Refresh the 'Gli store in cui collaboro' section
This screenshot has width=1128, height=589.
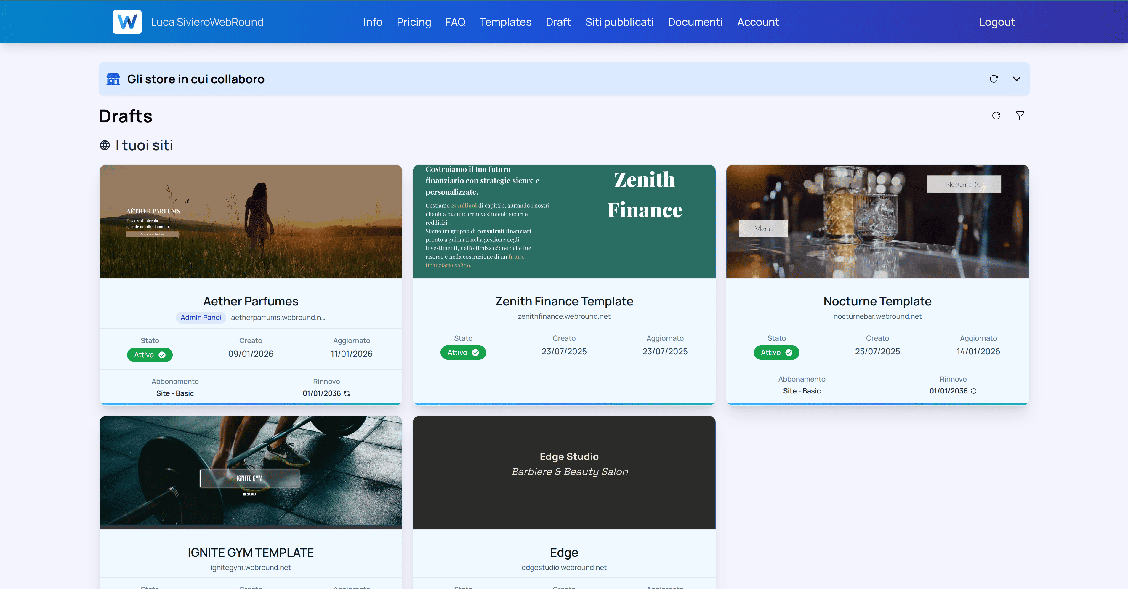coord(994,79)
